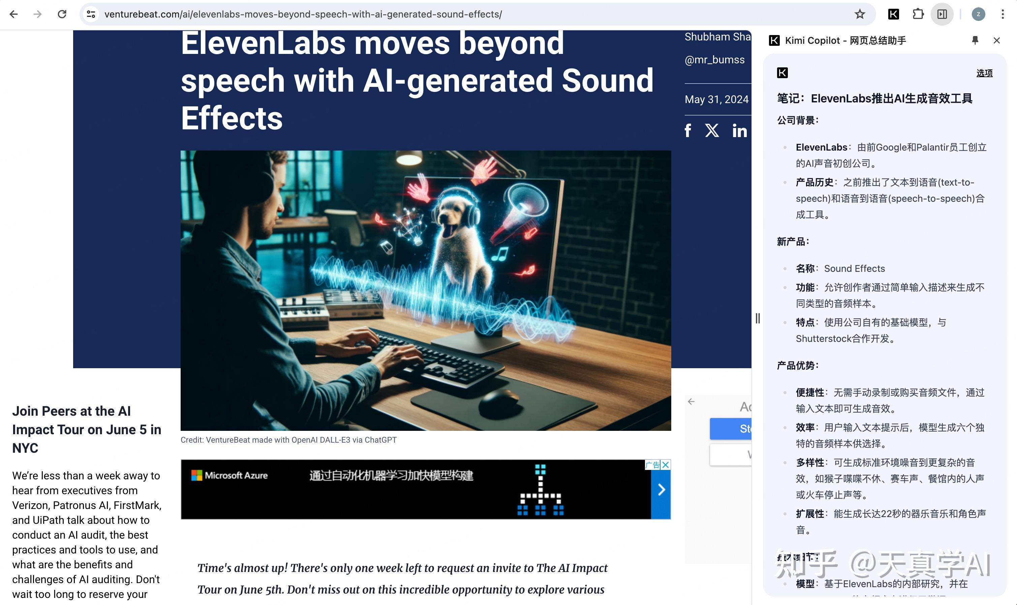Toggle the browser side panel button
The height and width of the screenshot is (605, 1017).
[942, 14]
